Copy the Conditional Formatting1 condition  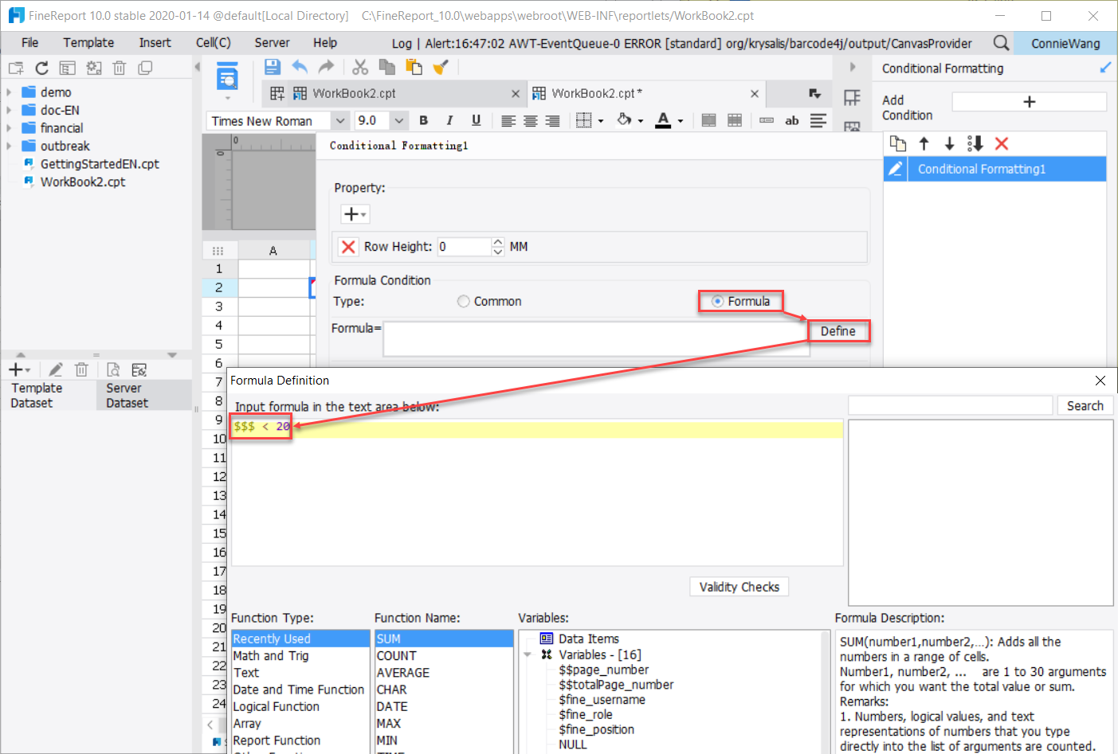(x=897, y=143)
